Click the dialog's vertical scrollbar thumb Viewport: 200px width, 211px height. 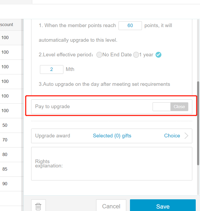[198, 123]
